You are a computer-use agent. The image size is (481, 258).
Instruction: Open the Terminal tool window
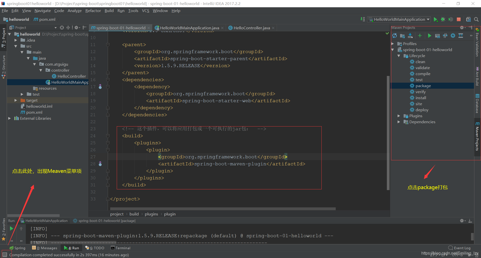pos(121,248)
